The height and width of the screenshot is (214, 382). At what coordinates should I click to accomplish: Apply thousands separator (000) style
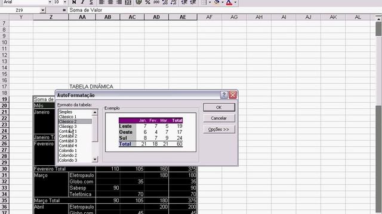point(156,2)
